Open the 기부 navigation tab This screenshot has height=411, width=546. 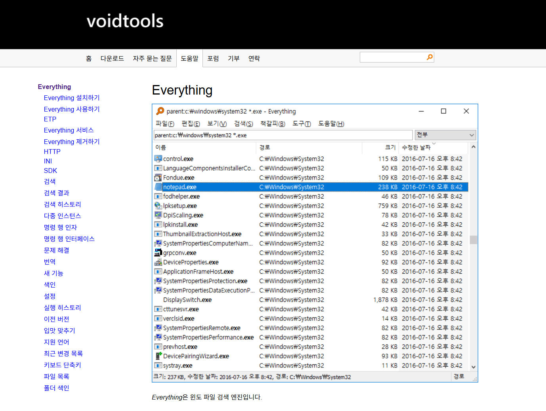point(234,59)
